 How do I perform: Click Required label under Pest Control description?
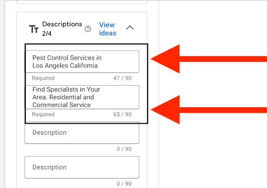[43, 78]
